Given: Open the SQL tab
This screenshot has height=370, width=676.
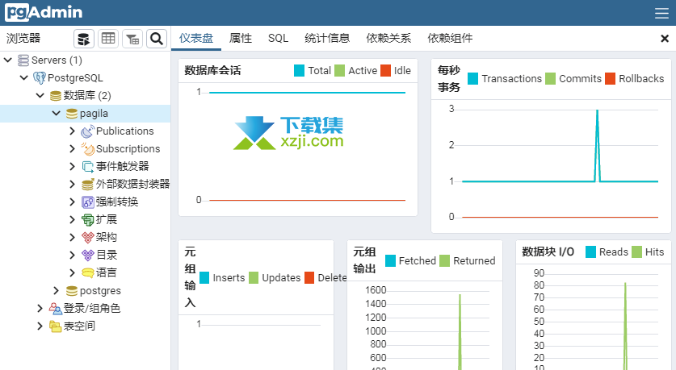Looking at the screenshot, I should [278, 39].
